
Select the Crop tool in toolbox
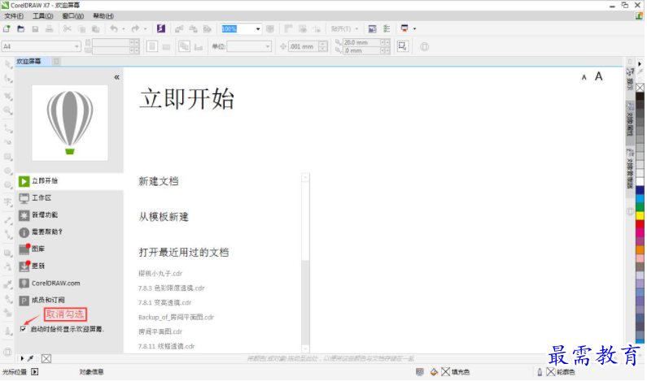point(8,96)
